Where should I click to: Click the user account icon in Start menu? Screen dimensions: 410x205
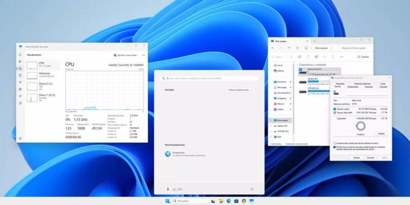pos(168,189)
